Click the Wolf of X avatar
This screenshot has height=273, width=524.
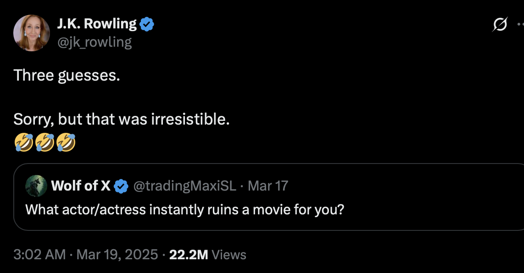coord(36,186)
